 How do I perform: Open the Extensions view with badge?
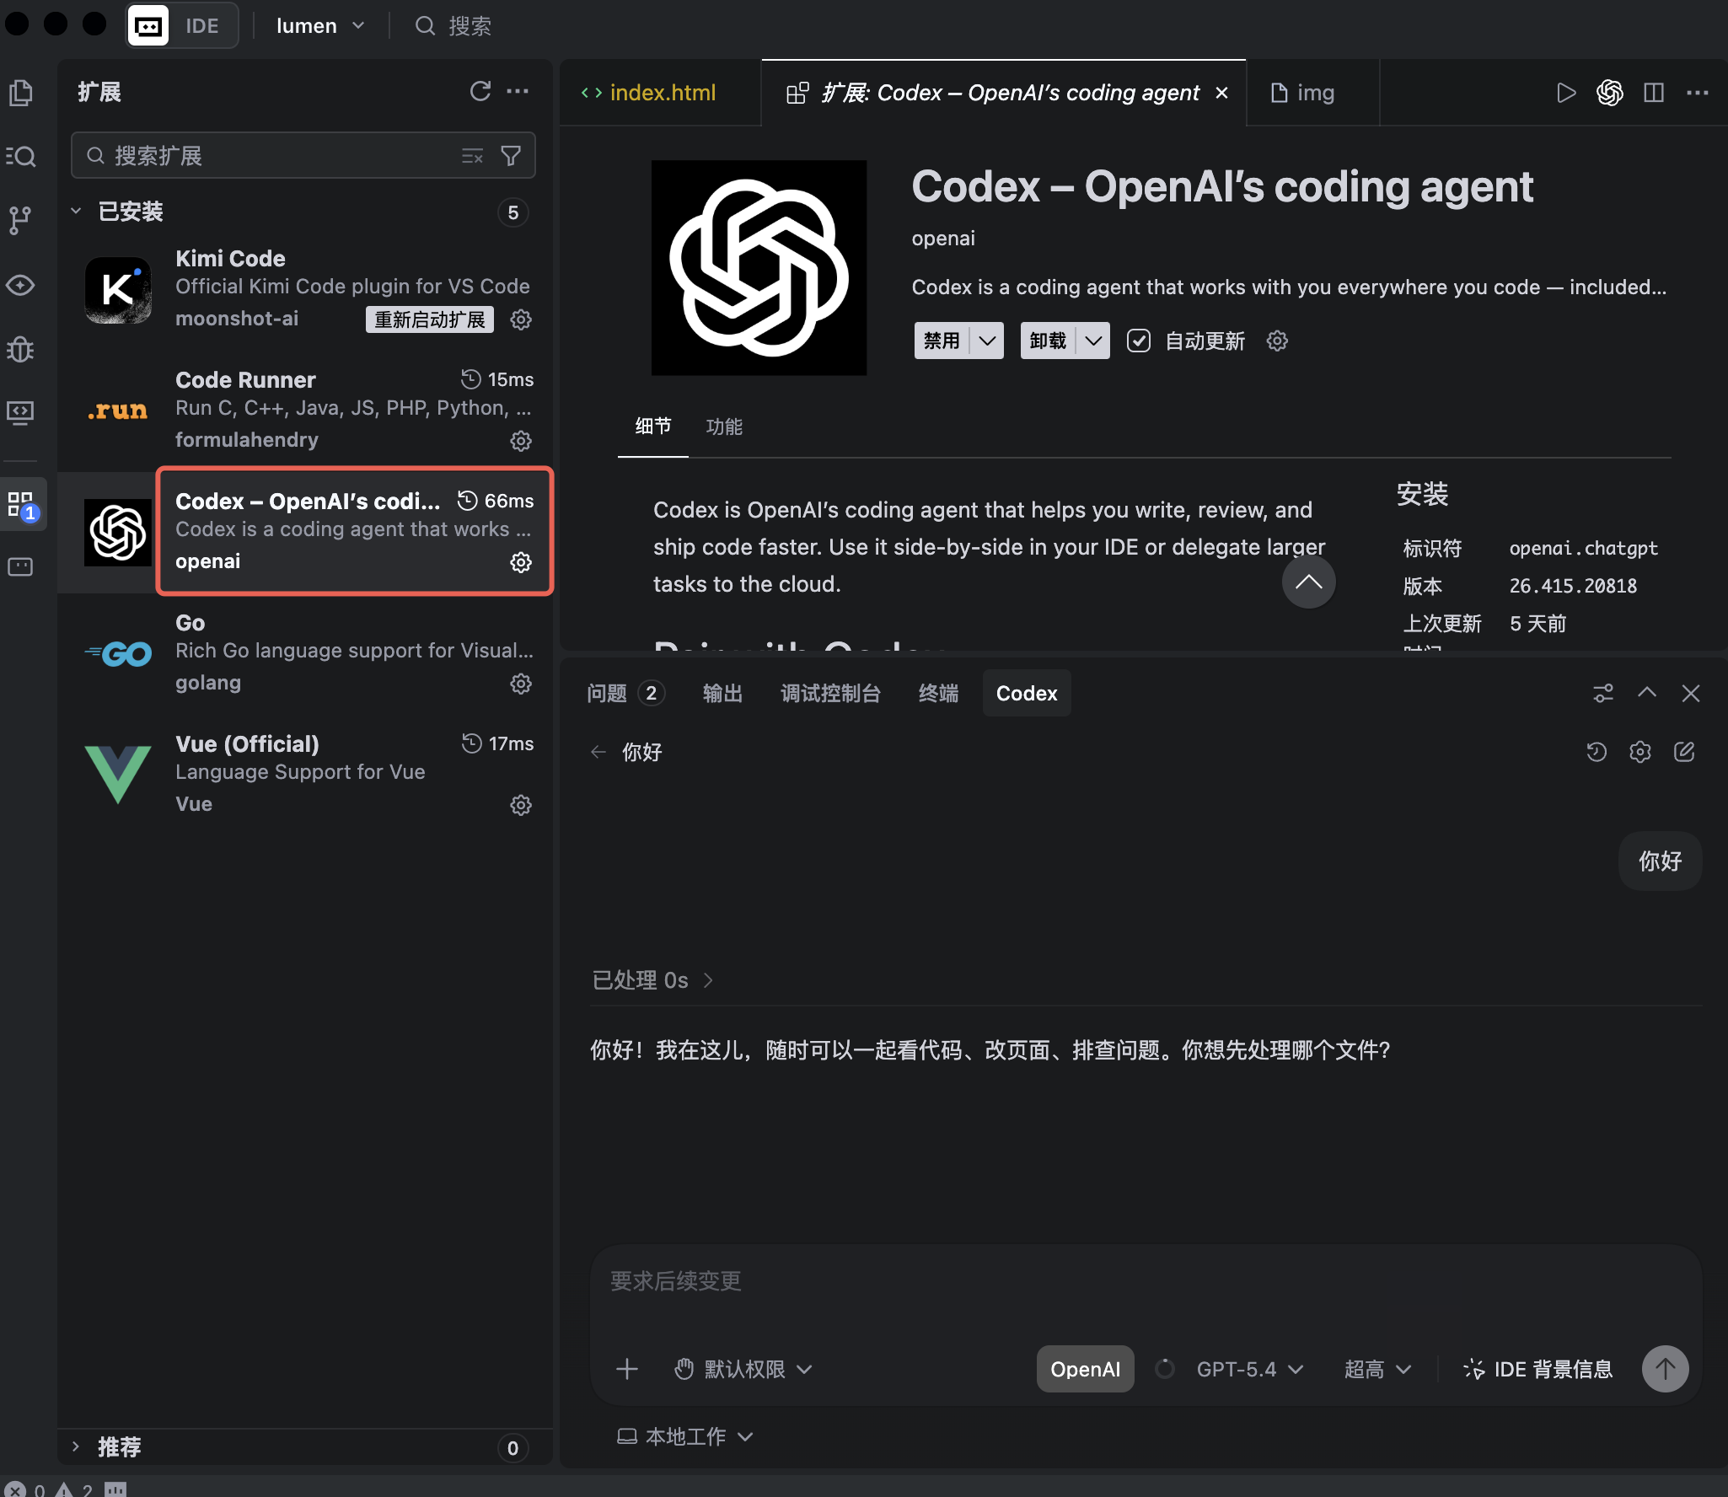tap(21, 505)
